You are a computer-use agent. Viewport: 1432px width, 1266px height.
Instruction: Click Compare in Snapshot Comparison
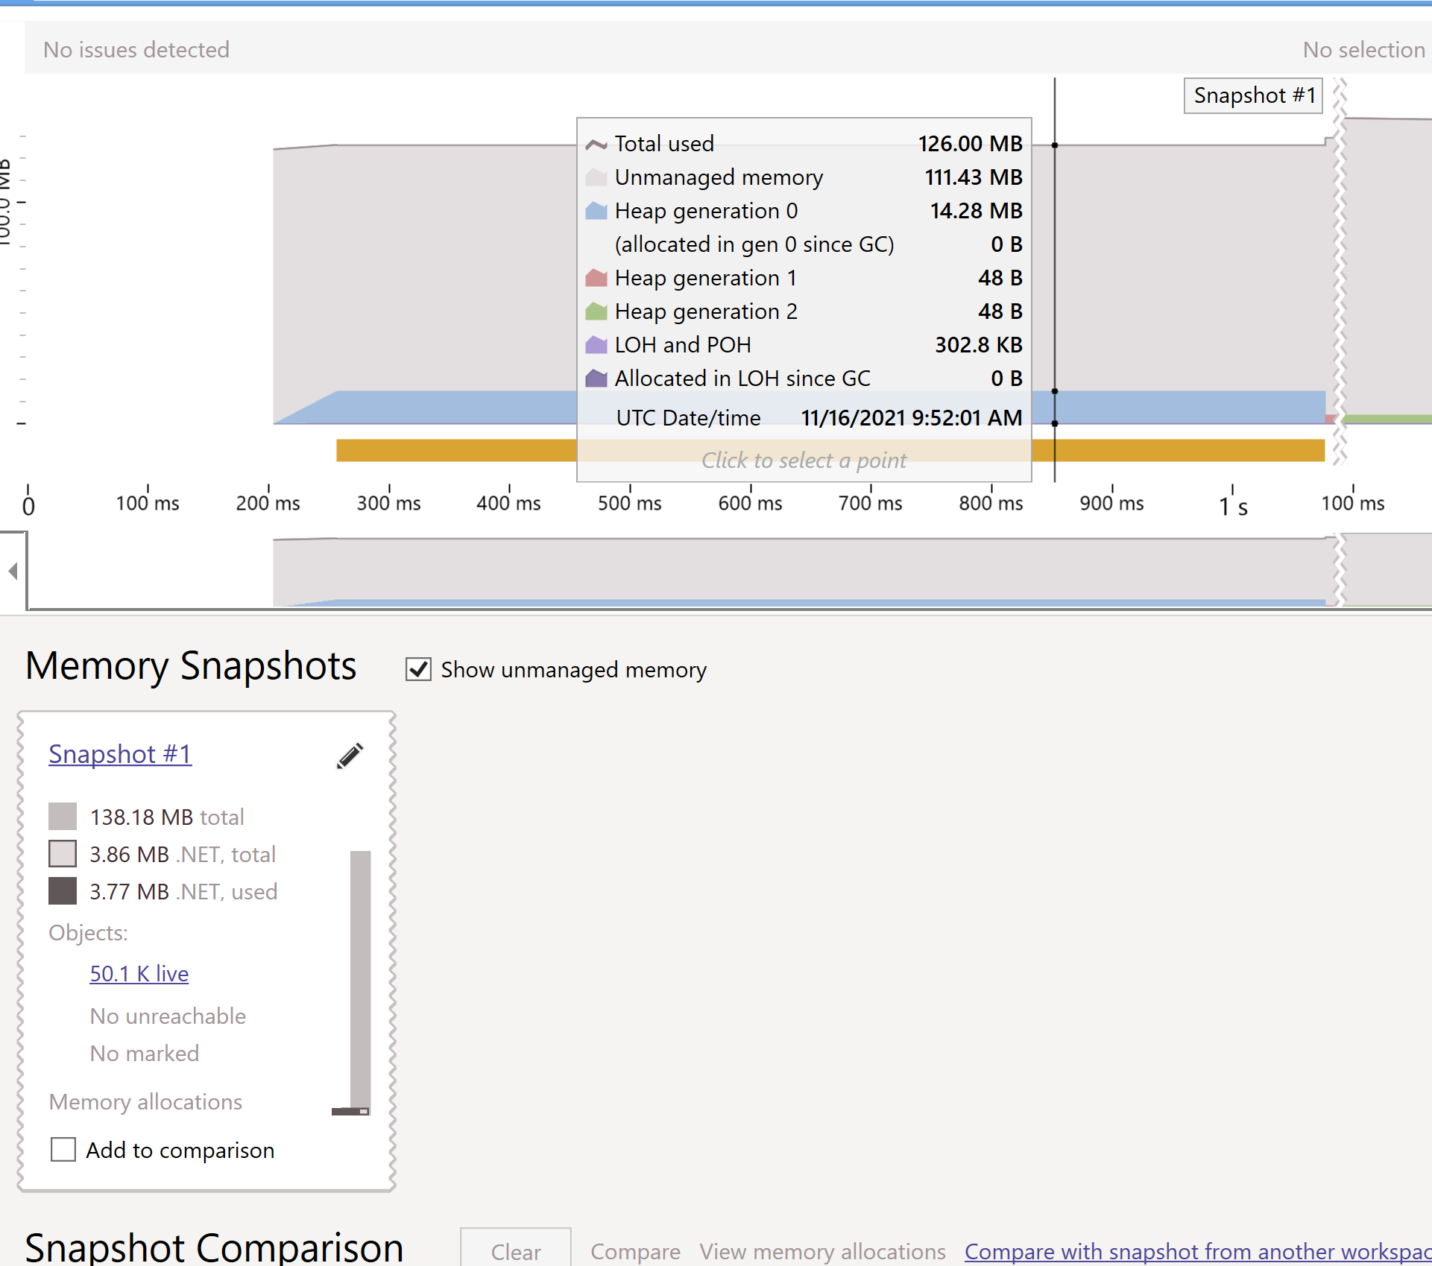[x=635, y=1252]
